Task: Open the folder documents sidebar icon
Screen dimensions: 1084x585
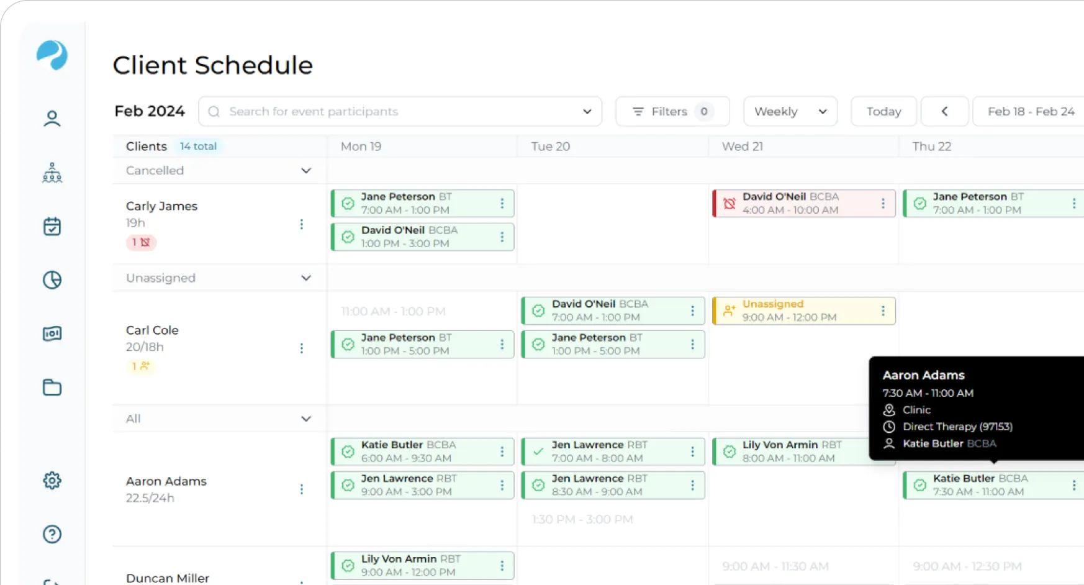Action: 52,387
